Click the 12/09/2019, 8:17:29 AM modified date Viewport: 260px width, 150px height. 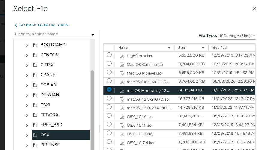[x=234, y=55]
